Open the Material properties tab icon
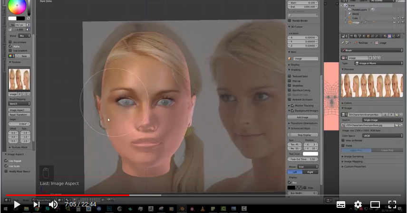The height and width of the screenshot is (213, 407). pyautogui.click(x=385, y=36)
